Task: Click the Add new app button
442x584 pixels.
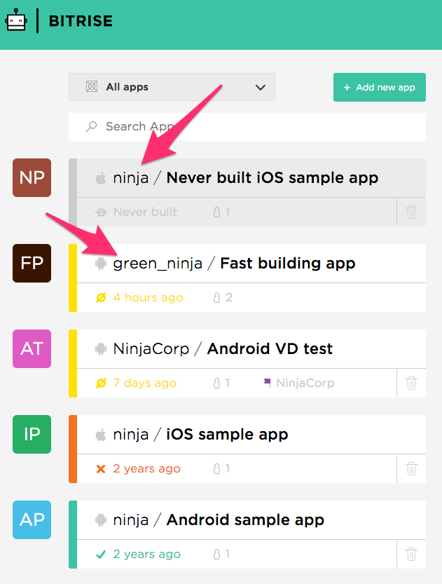Action: pos(380,87)
